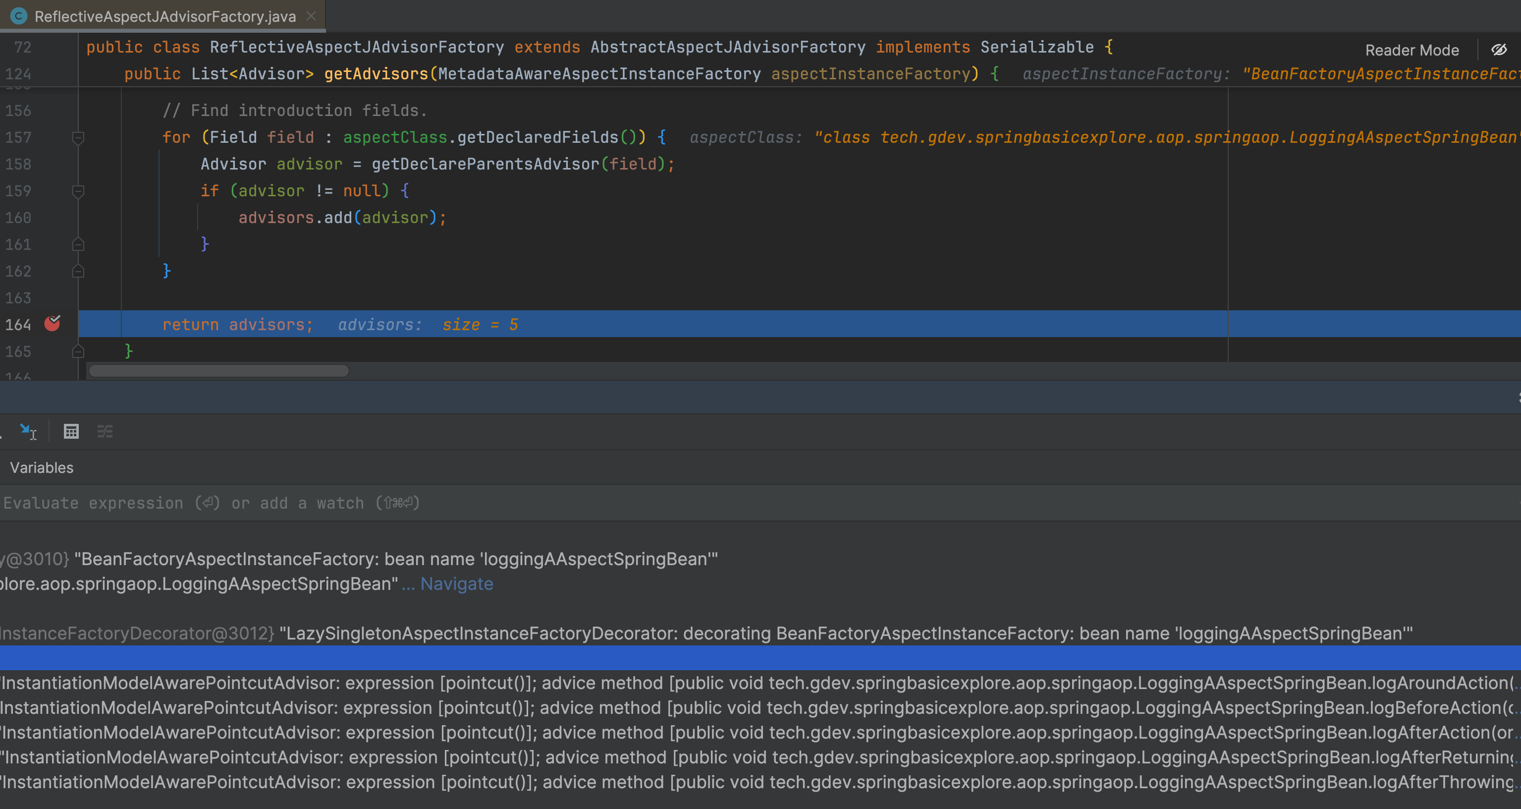Click "Serializable" in the class declaration
Image resolution: width=1521 pixels, height=809 pixels.
(x=1037, y=47)
